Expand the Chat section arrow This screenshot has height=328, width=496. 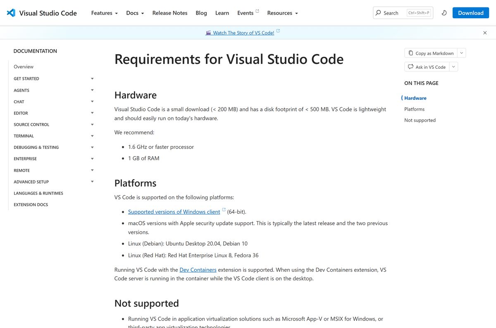point(92,101)
